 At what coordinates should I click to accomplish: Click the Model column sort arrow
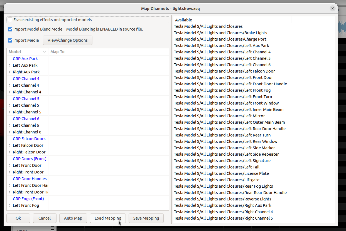click(44, 52)
